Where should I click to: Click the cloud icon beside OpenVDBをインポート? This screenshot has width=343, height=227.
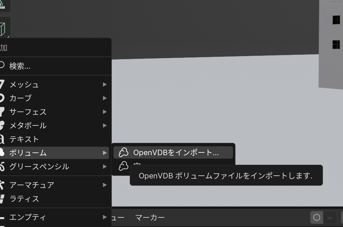(123, 152)
